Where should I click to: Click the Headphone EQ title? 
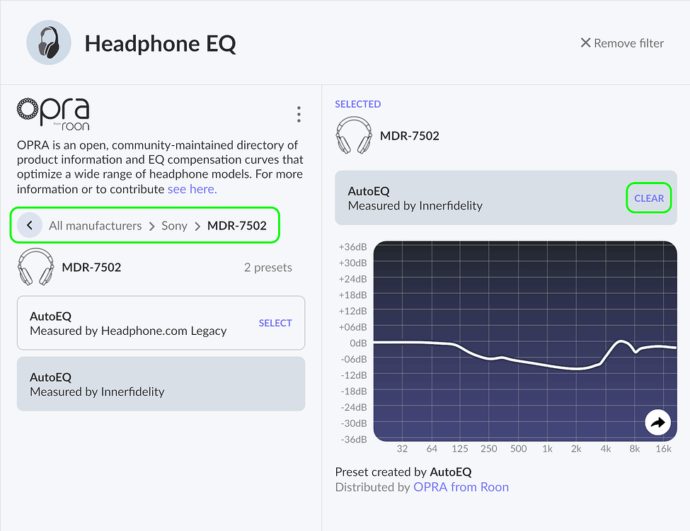pos(160,43)
